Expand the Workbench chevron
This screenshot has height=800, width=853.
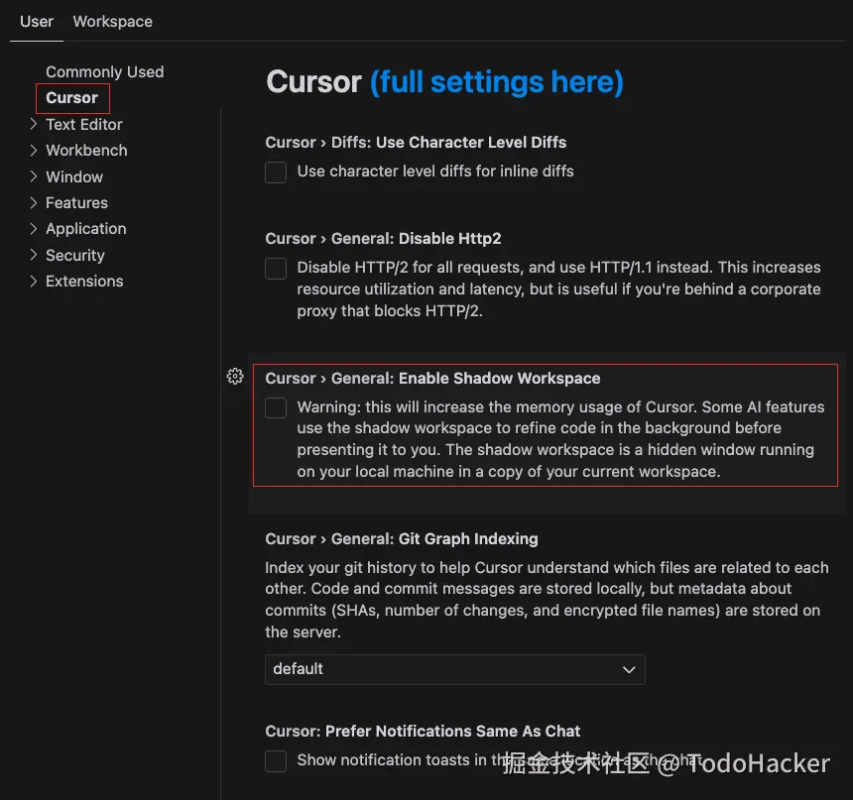coord(34,150)
